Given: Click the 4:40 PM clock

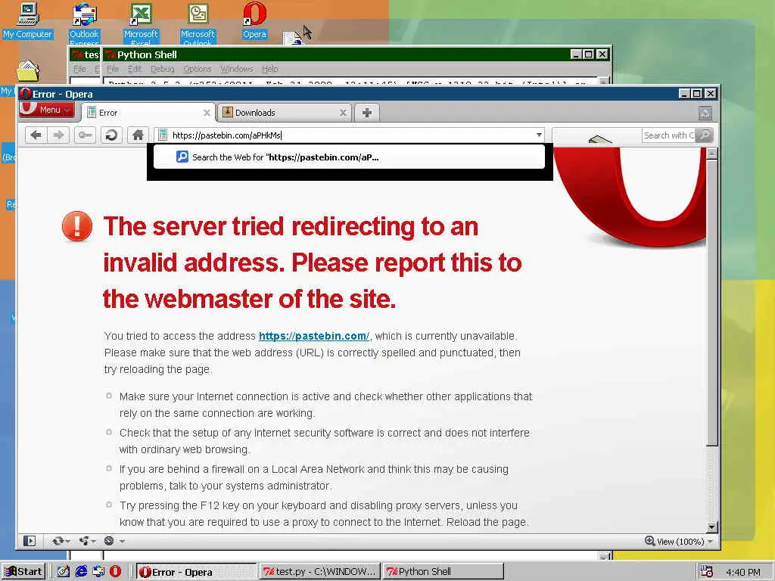Looking at the screenshot, I should point(743,572).
